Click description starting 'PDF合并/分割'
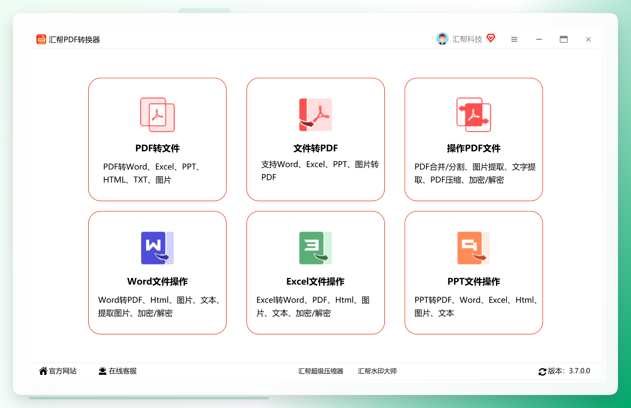The image size is (631, 408). pos(475,173)
